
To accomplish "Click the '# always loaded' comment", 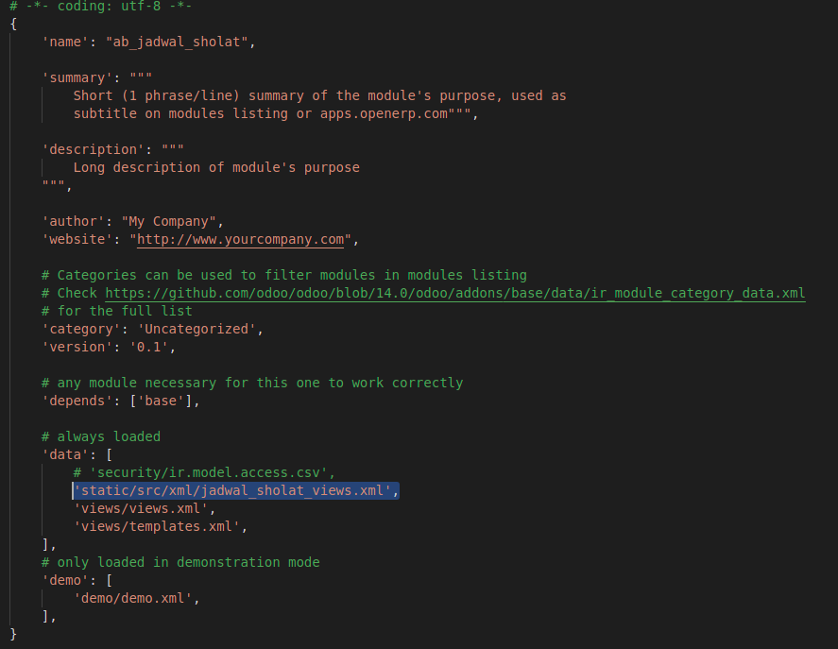I will click(101, 437).
